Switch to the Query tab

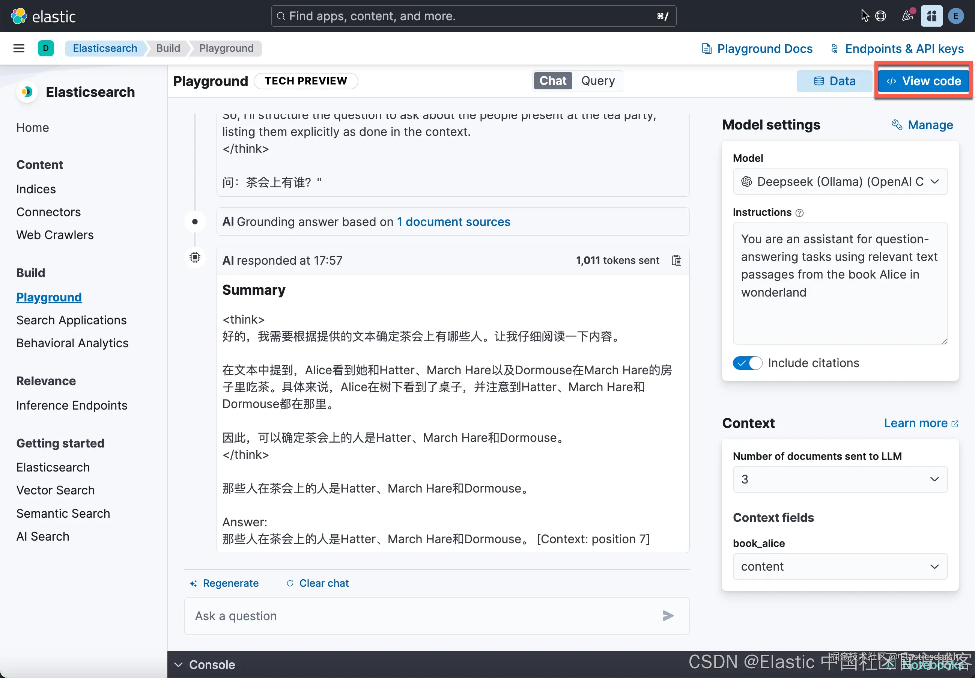(x=597, y=81)
